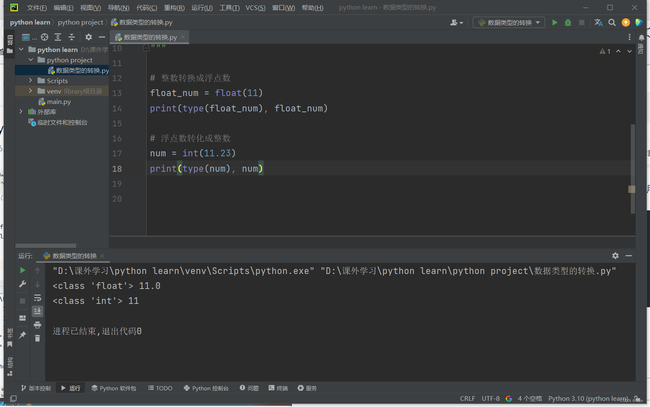The height and width of the screenshot is (407, 650).
Task: Rerun the program from the run panel
Action: 22,270
